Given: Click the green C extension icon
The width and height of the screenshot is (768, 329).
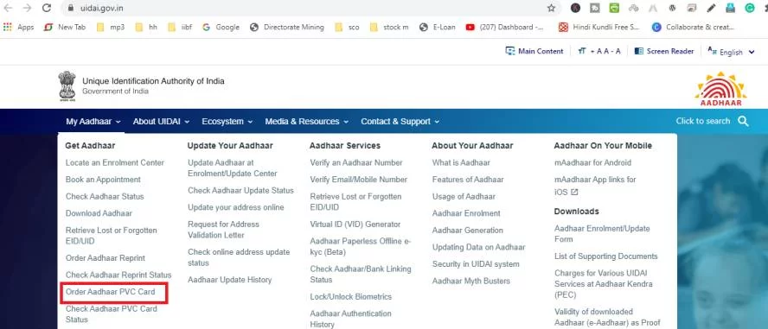Looking at the screenshot, I should click(x=749, y=8).
